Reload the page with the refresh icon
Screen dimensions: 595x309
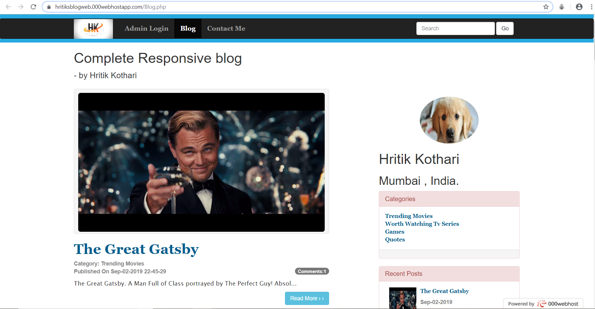pos(33,7)
